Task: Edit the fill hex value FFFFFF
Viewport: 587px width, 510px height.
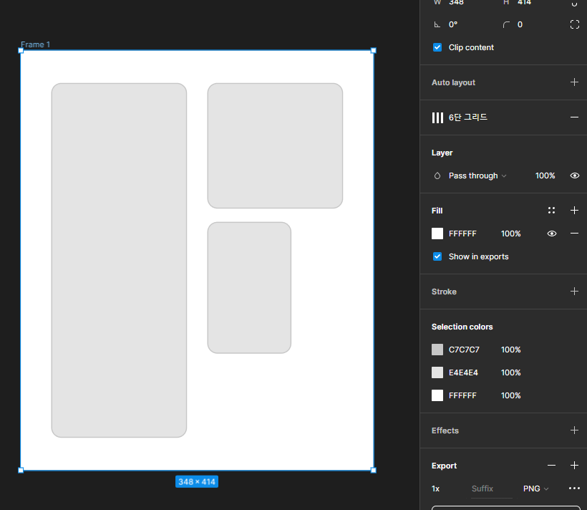Action: (462, 234)
